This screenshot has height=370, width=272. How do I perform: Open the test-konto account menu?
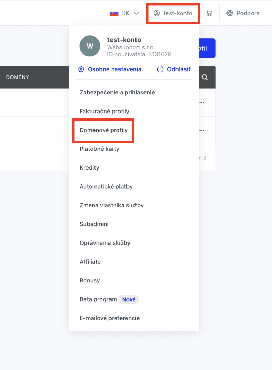[x=173, y=13]
